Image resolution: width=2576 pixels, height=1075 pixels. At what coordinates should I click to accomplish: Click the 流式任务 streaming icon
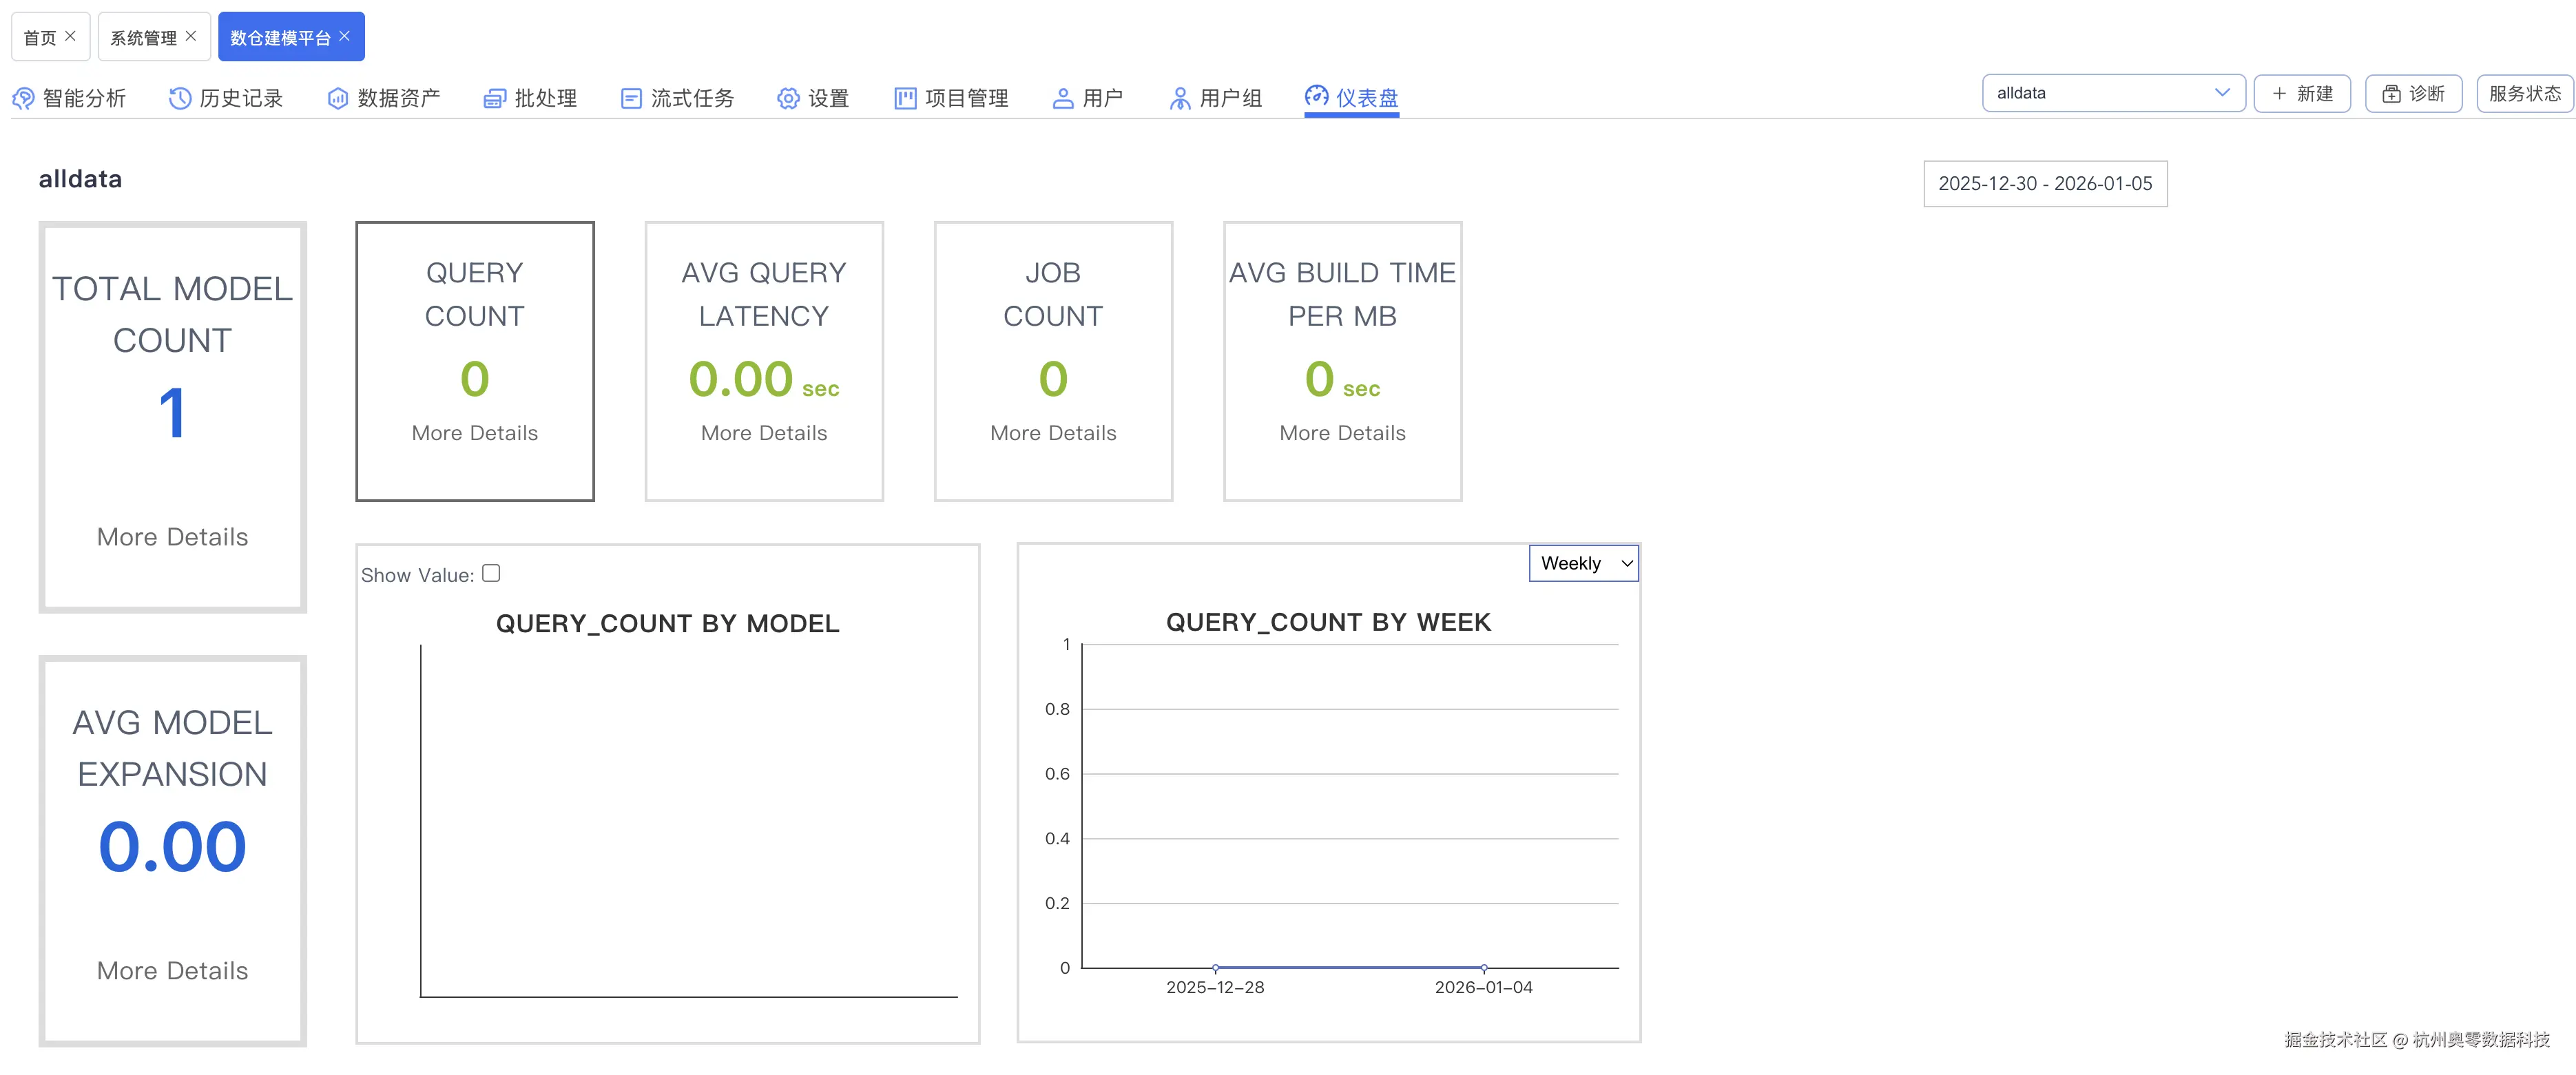631,98
